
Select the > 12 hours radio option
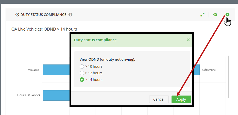[82, 73]
